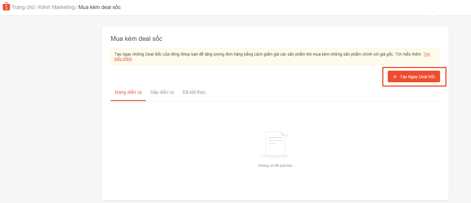Click the page heading 'Mua kèm deal sốc'
471x203 pixels.
pos(136,39)
